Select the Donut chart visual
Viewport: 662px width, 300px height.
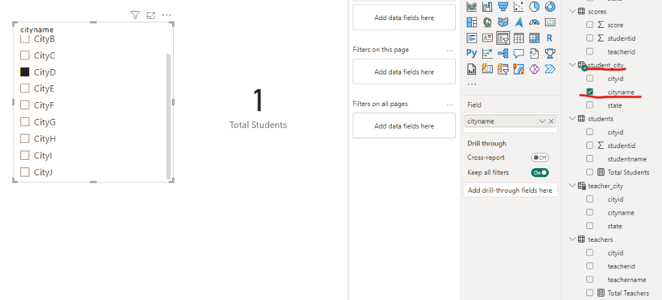550,6
